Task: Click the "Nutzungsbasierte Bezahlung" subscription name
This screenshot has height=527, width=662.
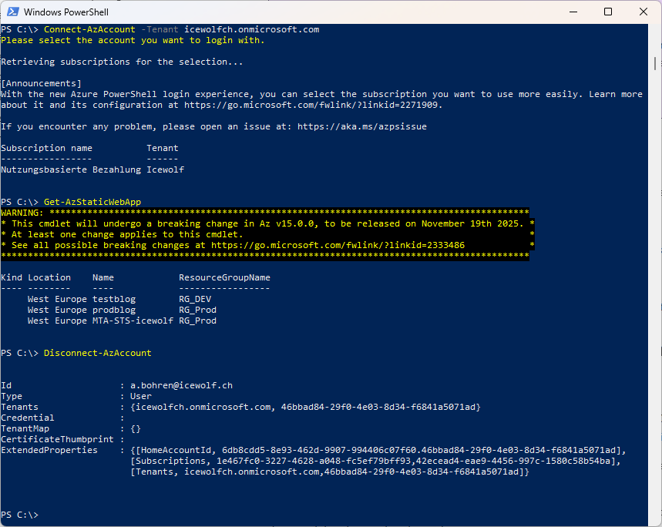Action: pyautogui.click(x=71, y=170)
